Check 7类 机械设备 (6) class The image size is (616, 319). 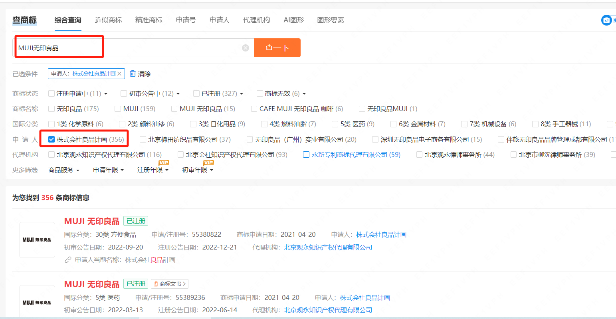pyautogui.click(x=464, y=124)
